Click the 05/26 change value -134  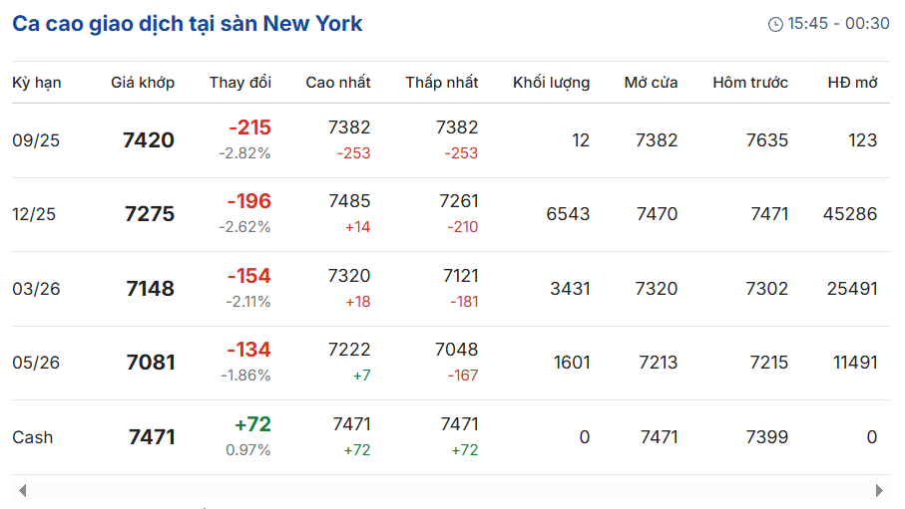click(x=248, y=350)
